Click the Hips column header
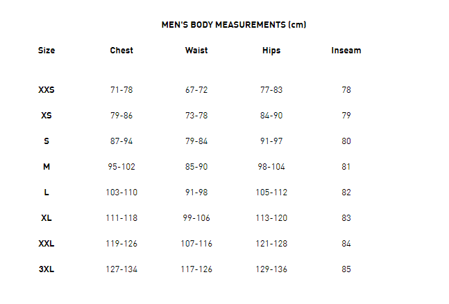The height and width of the screenshot is (304, 449). tap(271, 51)
